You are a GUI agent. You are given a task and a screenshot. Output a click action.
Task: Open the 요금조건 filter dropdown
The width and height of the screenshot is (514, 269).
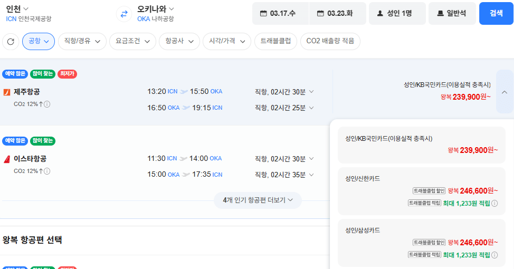[132, 41]
